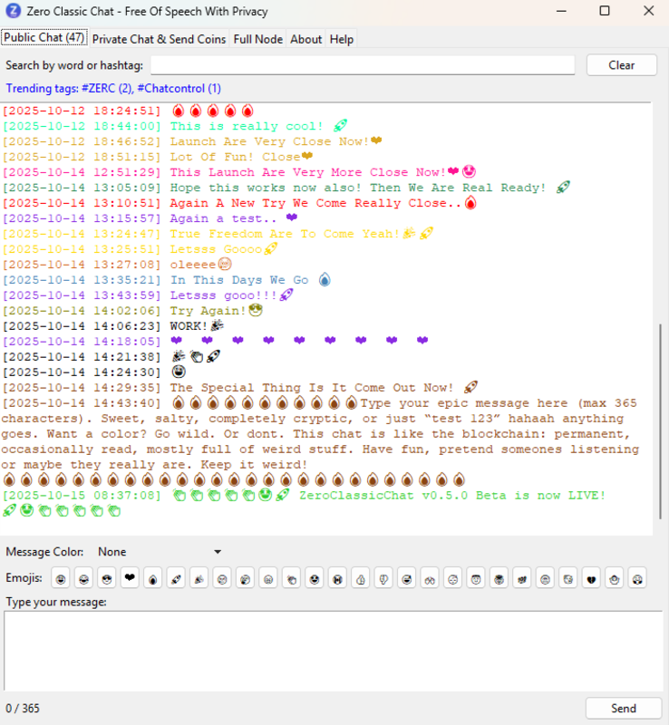
Task: Click the "0 / 365" character counter
Action: coord(23,709)
